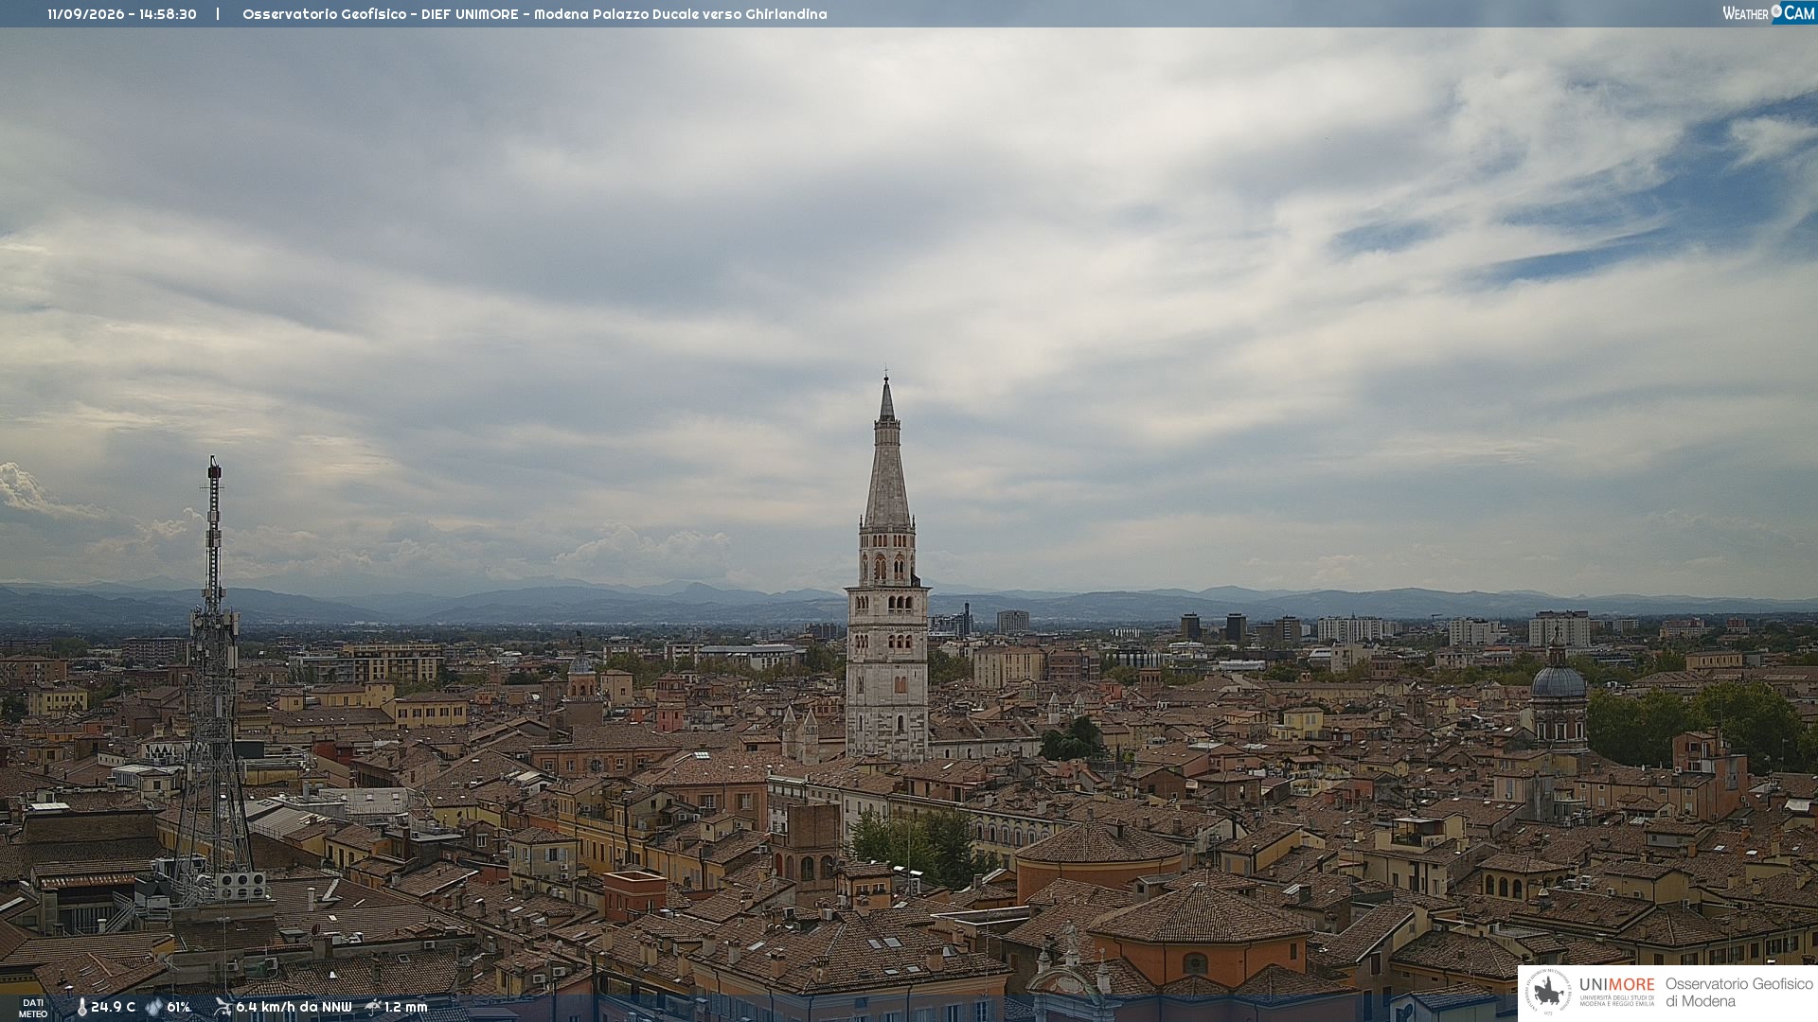Click the Ghirlandina tower spire
1818x1022 pixels.
pos(887,454)
